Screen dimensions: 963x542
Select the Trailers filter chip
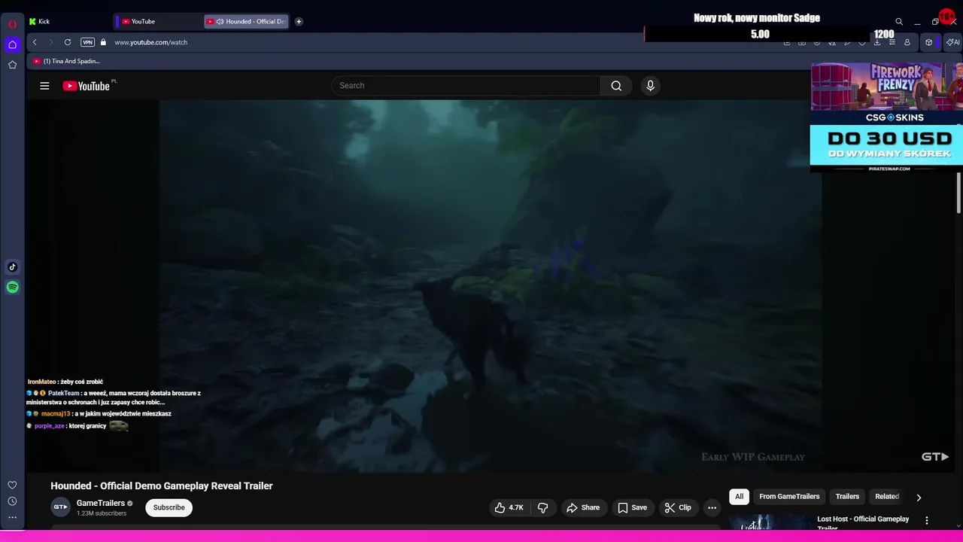click(x=847, y=497)
